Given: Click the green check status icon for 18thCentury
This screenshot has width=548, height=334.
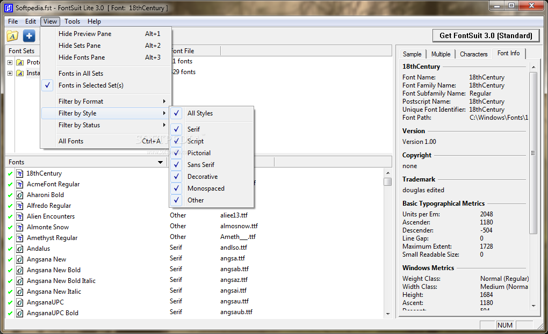Looking at the screenshot, I should pyautogui.click(x=10, y=173).
